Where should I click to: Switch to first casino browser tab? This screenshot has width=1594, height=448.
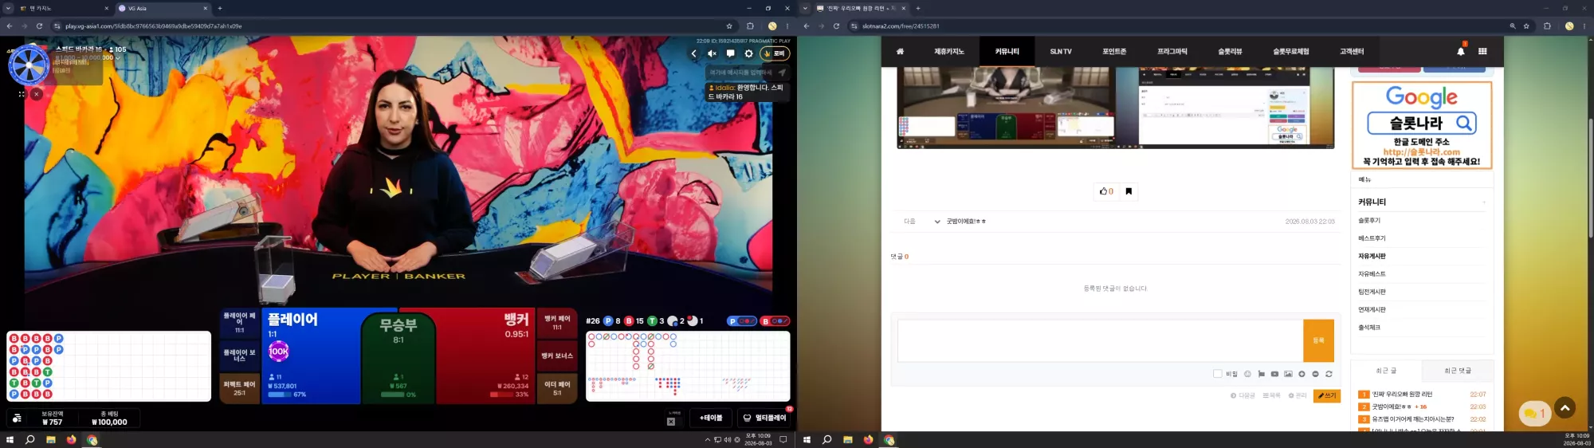click(64, 8)
